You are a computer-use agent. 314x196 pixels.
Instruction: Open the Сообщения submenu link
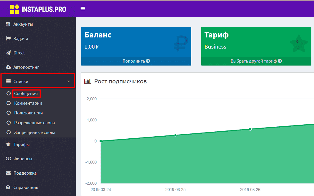point(26,93)
